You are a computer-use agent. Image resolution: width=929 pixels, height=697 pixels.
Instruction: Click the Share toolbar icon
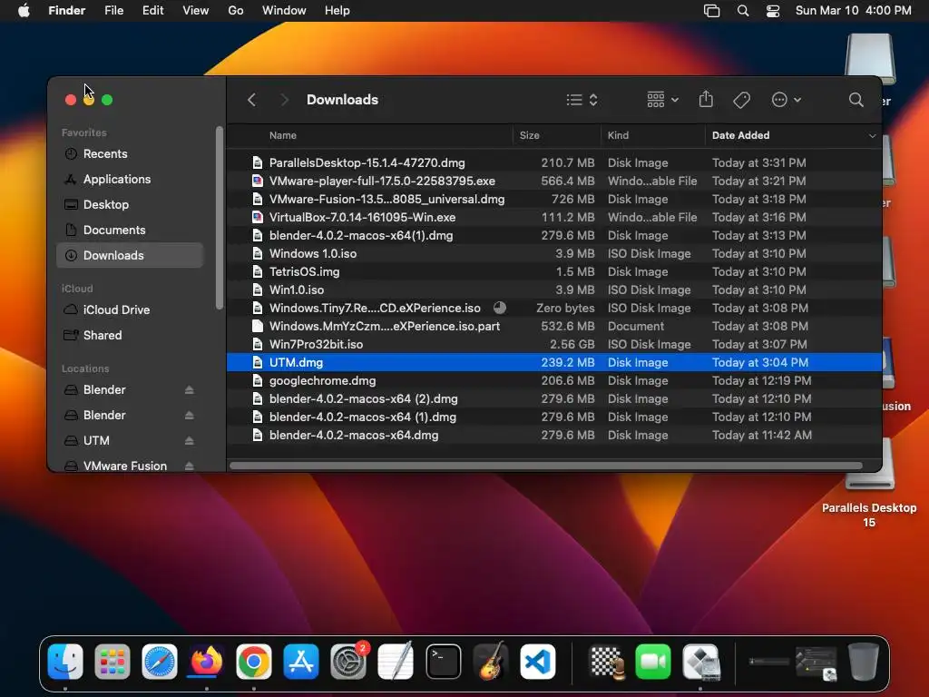pyautogui.click(x=706, y=100)
